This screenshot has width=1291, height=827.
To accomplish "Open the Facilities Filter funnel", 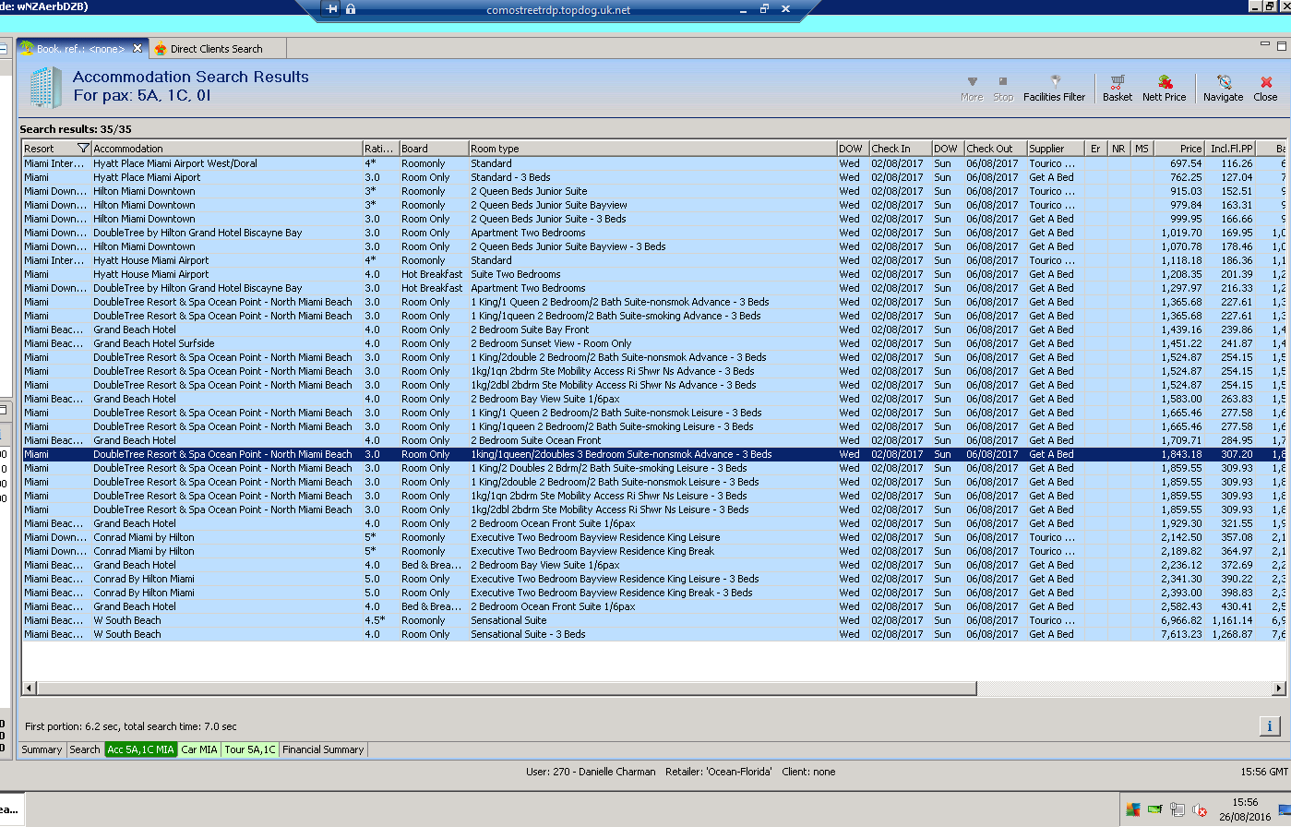I will pyautogui.click(x=1054, y=89).
